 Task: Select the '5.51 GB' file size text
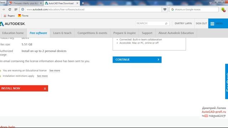click(x=27, y=44)
